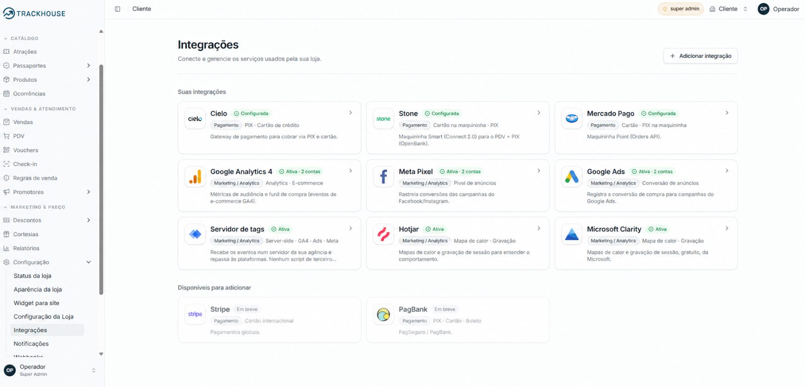Image resolution: width=805 pixels, height=387 pixels.
Task: Open the Google Analytics 4 integration title
Action: [242, 171]
